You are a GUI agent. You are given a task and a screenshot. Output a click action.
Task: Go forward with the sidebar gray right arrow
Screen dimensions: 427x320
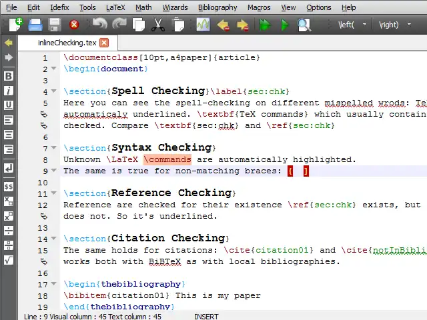tap(9, 57)
